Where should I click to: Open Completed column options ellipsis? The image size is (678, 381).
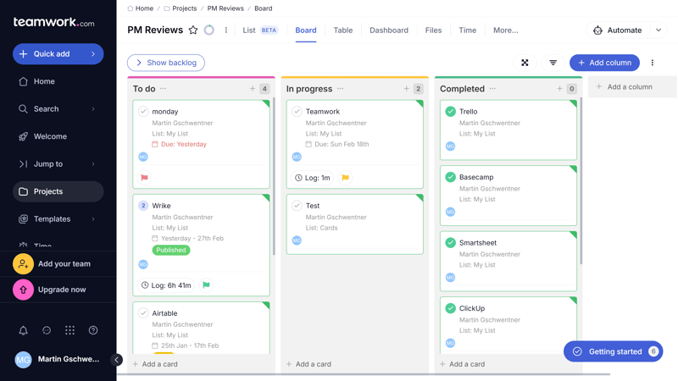(492, 89)
